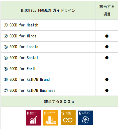
Task: Click the SDG 17 partnership flower icon
Action: [85, 118]
